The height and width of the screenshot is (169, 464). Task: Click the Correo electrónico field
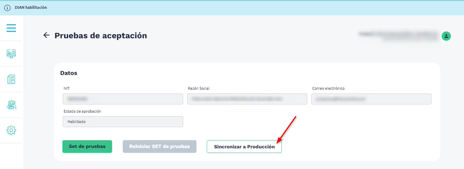coord(371,99)
